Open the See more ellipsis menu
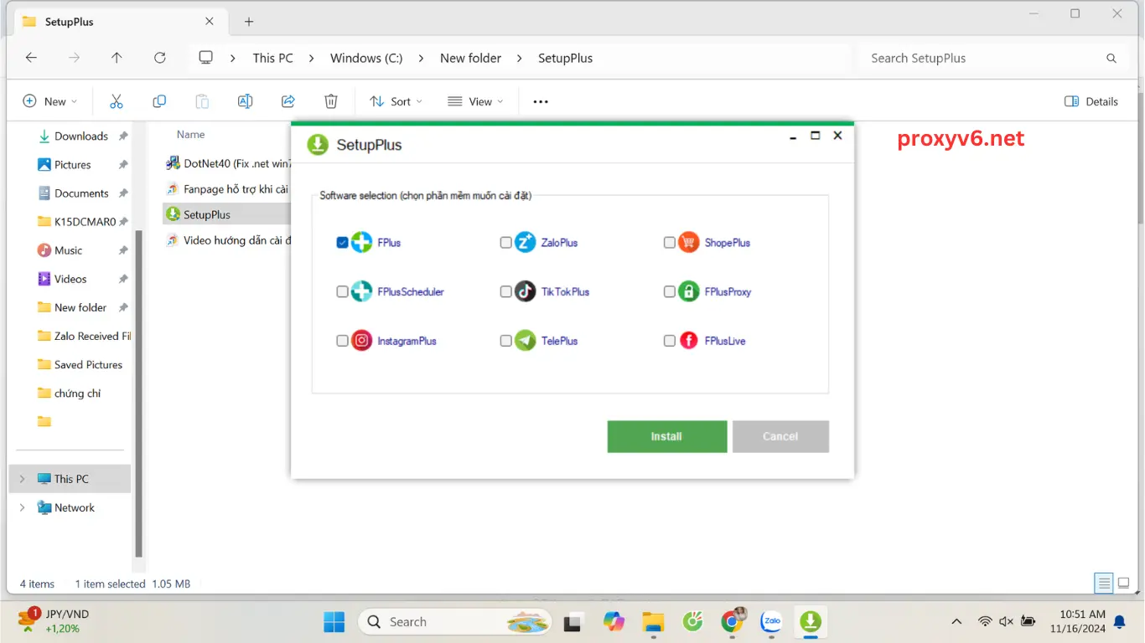 tap(541, 101)
